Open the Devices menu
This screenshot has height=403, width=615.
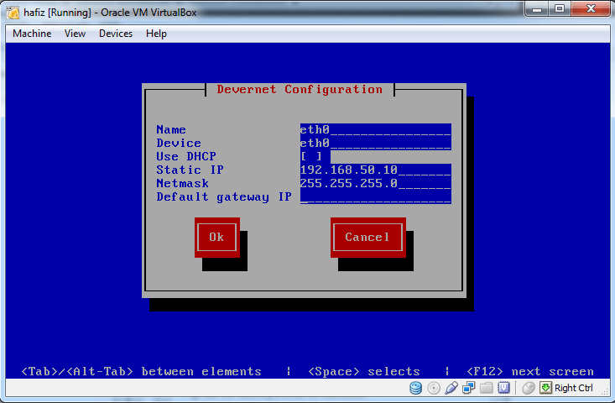pos(116,34)
